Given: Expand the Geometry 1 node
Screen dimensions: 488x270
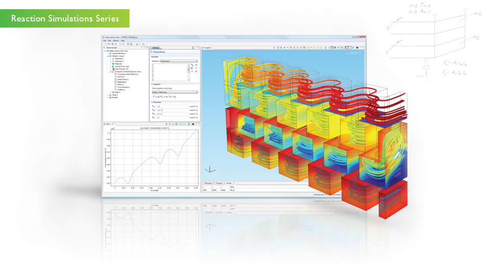Looking at the screenshot, I should pyautogui.click(x=110, y=61).
